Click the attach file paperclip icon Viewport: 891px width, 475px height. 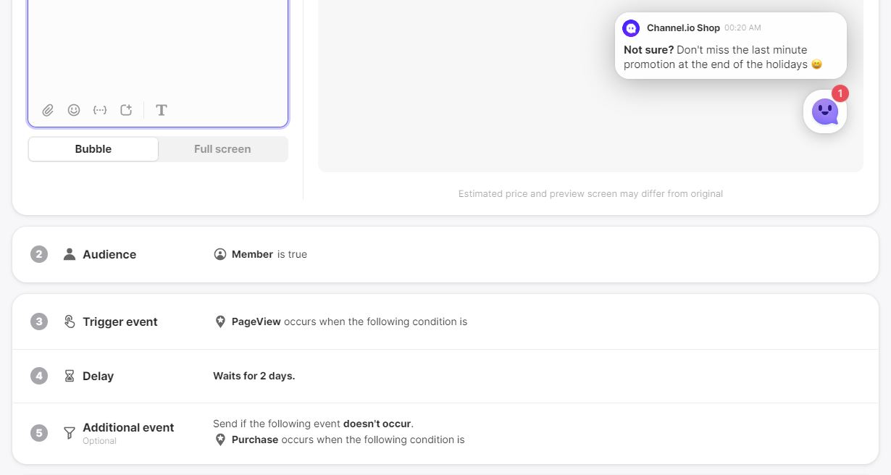click(48, 110)
